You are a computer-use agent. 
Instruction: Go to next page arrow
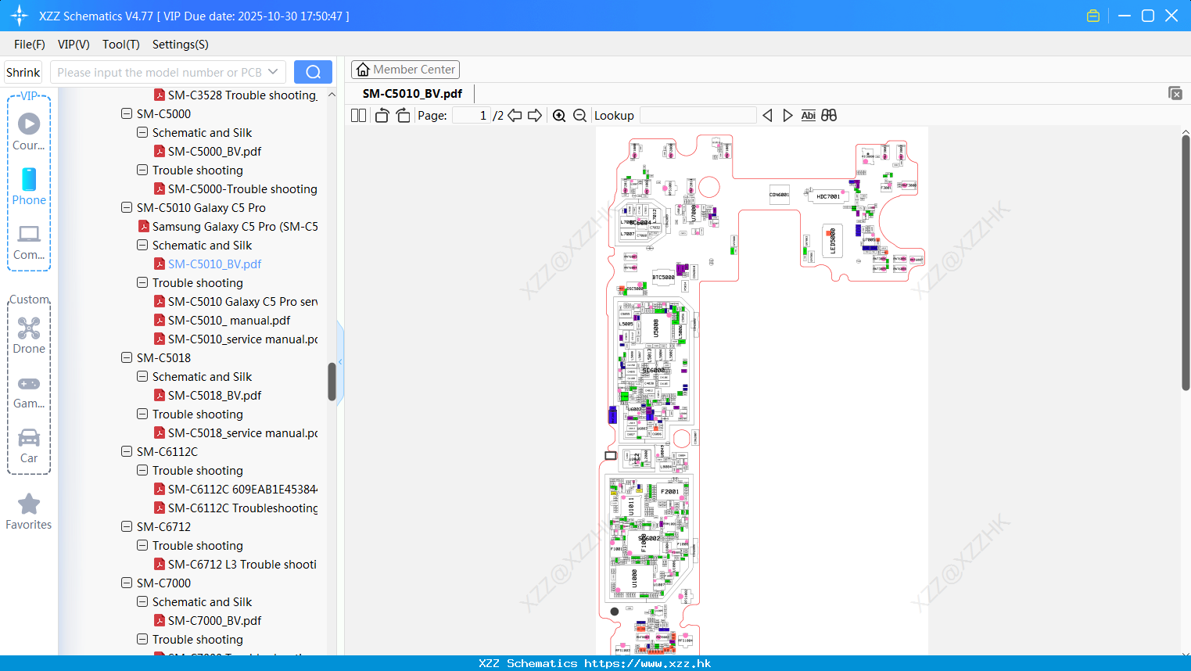point(535,116)
